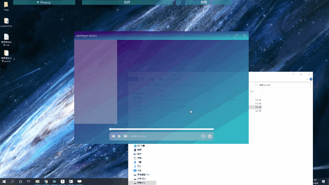Click the next track button in QMPlayer
The height and width of the screenshot is (185, 329).
pos(125,136)
